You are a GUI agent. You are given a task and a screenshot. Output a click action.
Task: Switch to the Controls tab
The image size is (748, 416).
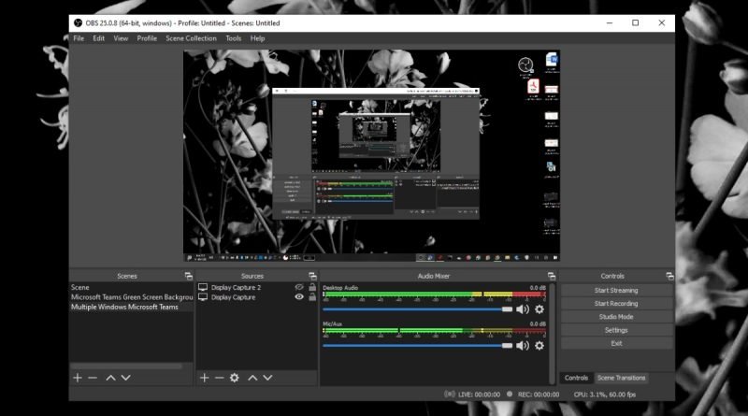pyautogui.click(x=576, y=378)
